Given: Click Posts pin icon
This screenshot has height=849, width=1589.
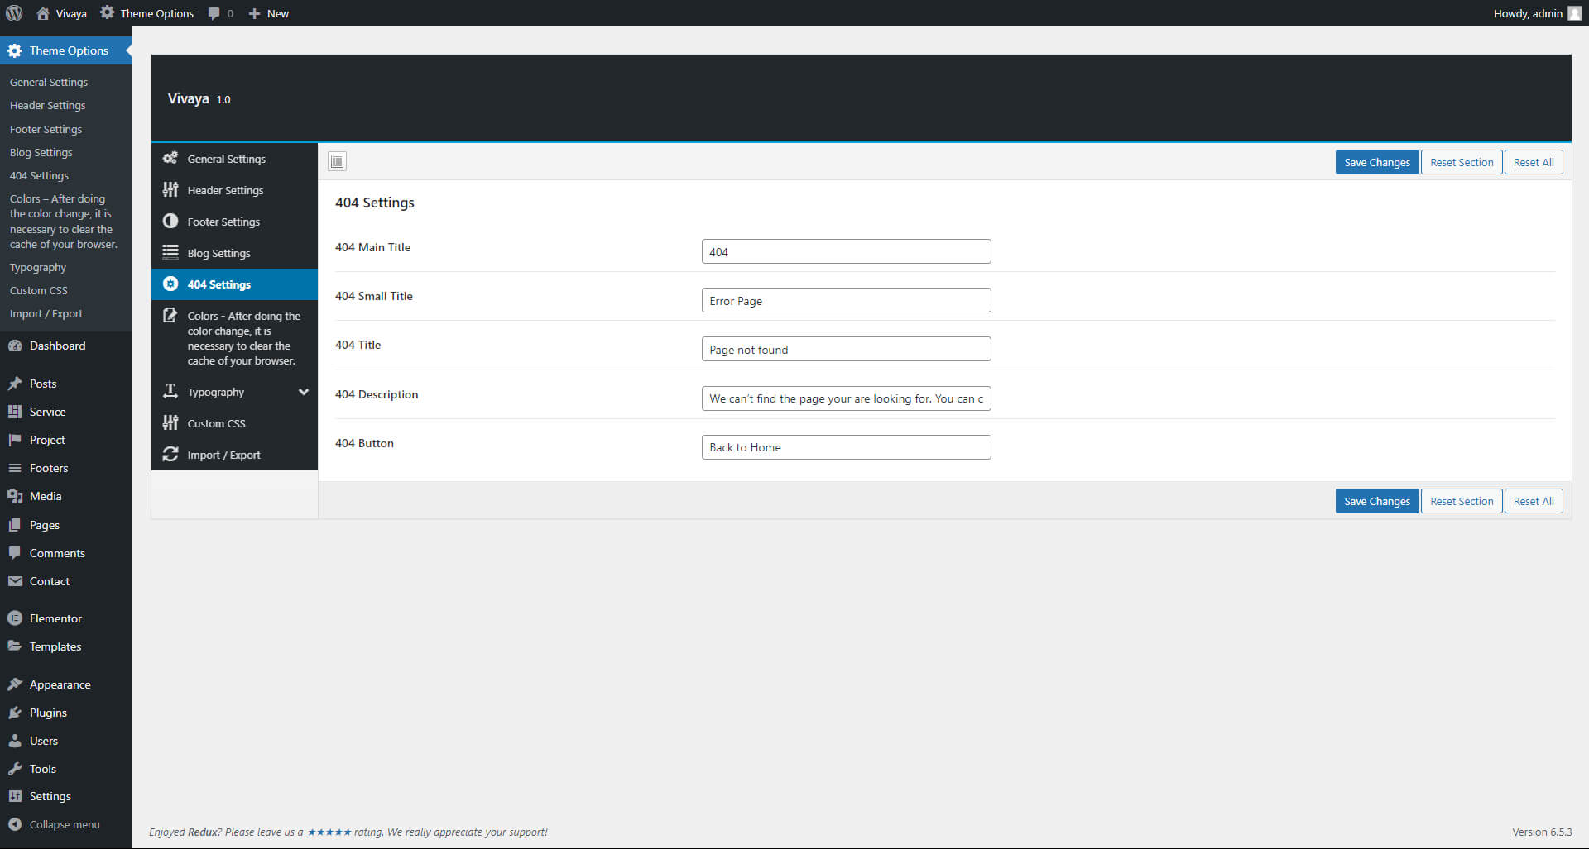Looking at the screenshot, I should coord(15,384).
